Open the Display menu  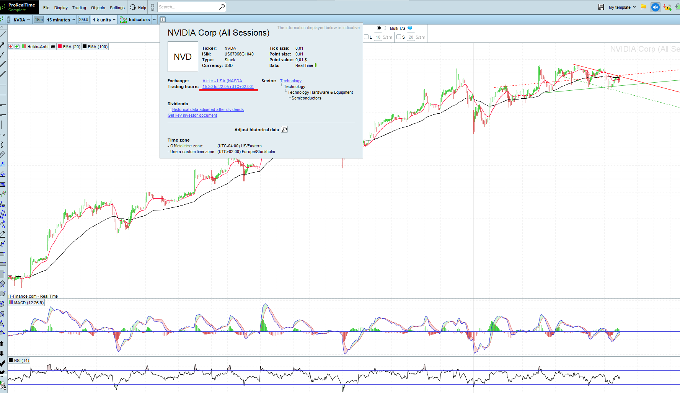pyautogui.click(x=61, y=8)
